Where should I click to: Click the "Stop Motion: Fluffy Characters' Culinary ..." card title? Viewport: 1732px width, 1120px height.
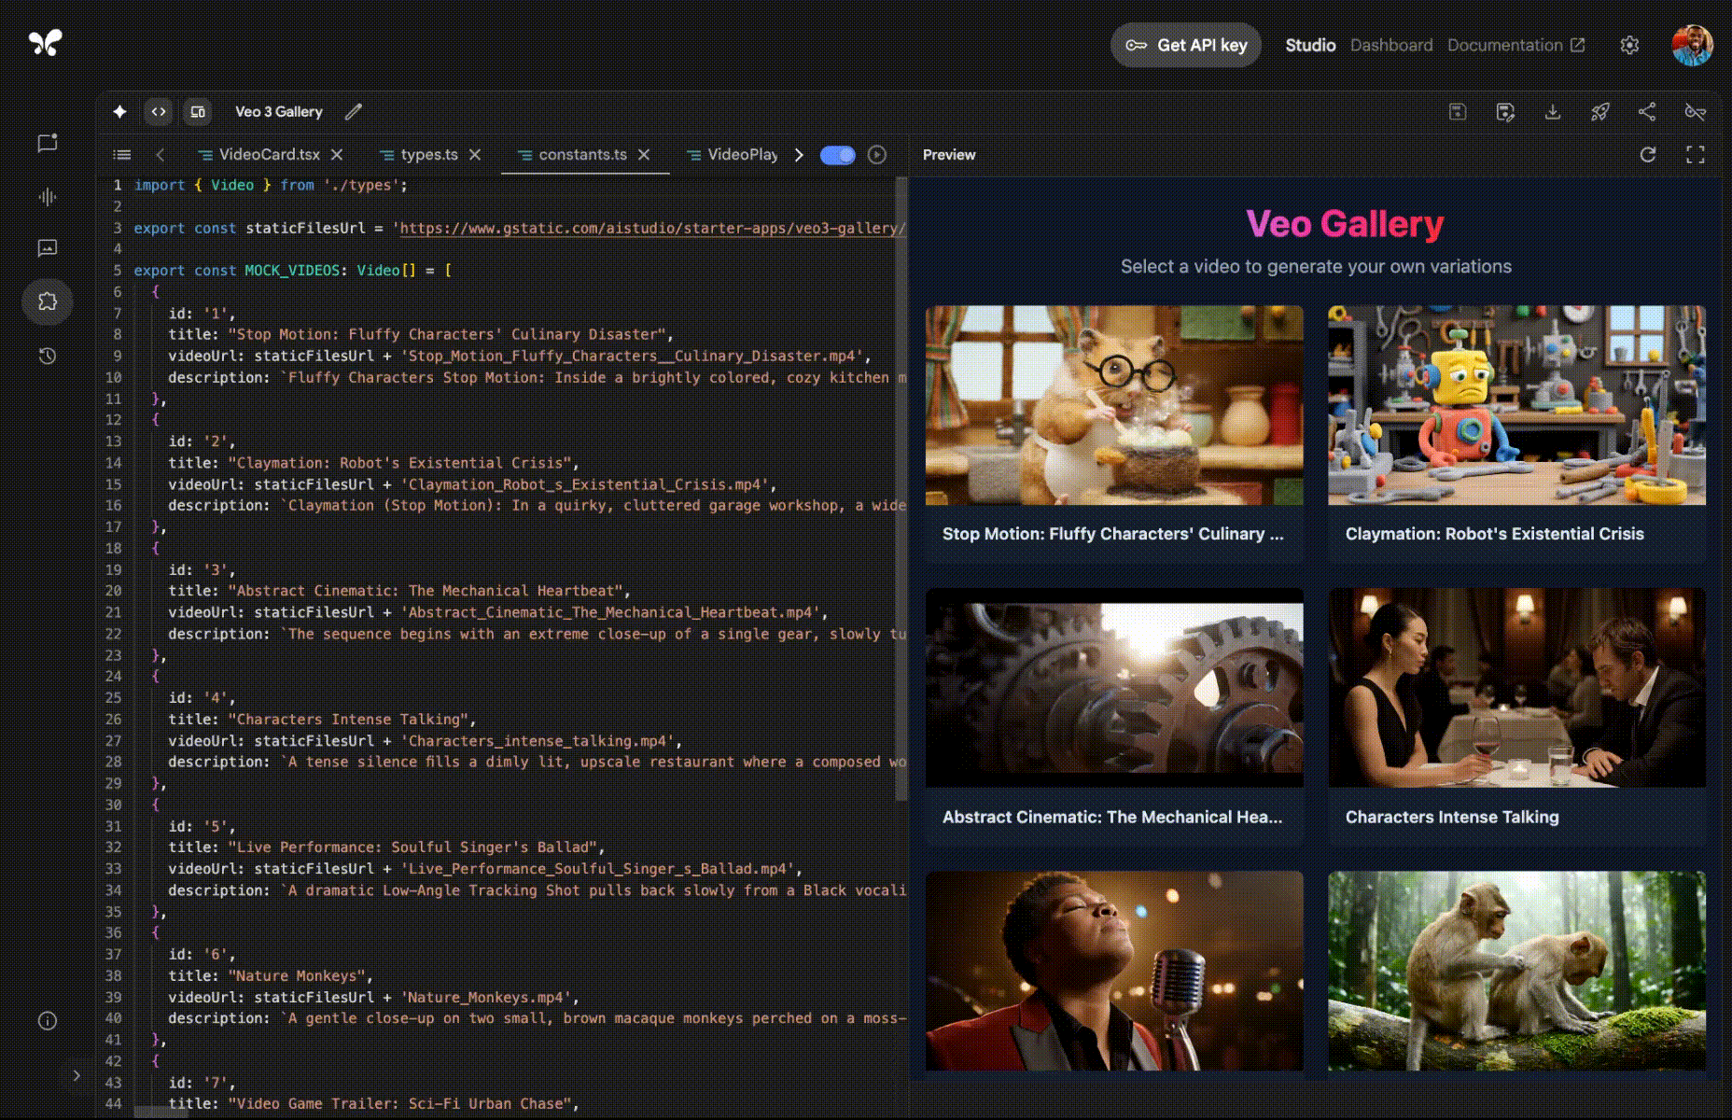pyautogui.click(x=1113, y=534)
